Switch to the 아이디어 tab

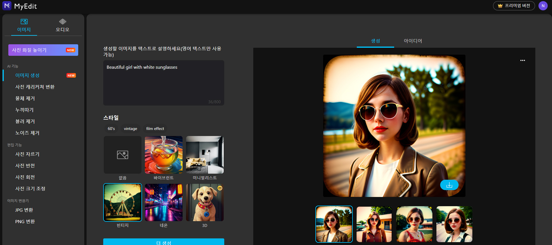413,41
